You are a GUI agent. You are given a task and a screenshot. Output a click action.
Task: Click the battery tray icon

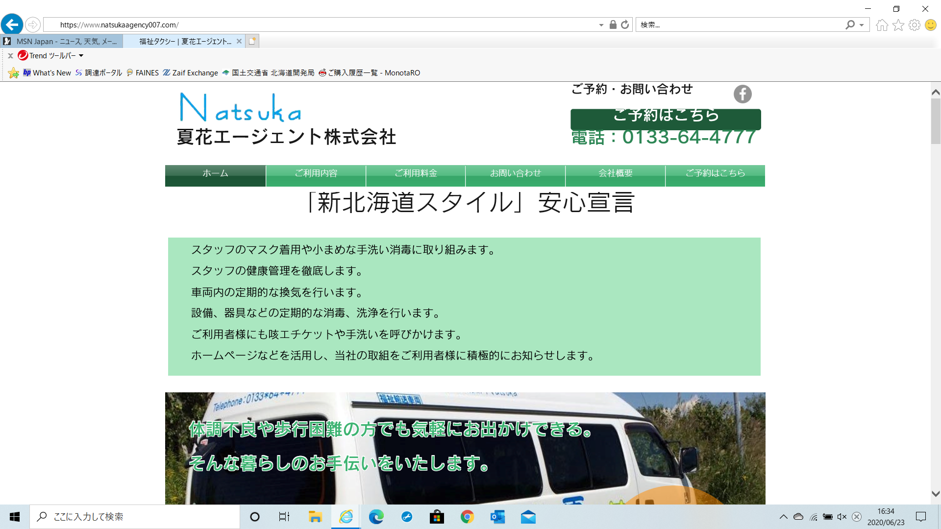(828, 517)
